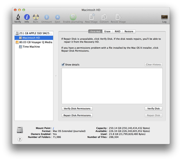Click the red close window button
This screenshot has height=161, width=182.
pyautogui.click(x=15, y=10)
